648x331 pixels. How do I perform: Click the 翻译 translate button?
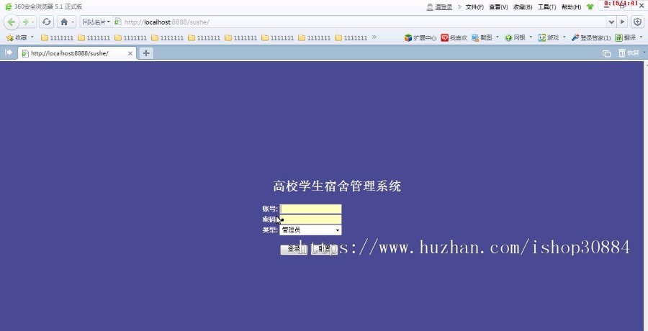pyautogui.click(x=625, y=37)
